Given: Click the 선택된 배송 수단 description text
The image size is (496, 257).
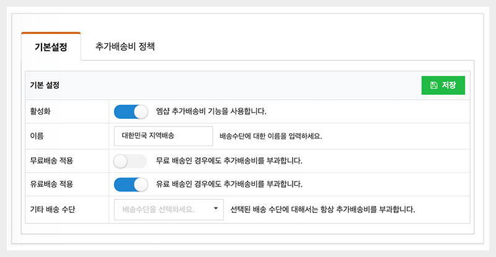Looking at the screenshot, I should (x=322, y=209).
